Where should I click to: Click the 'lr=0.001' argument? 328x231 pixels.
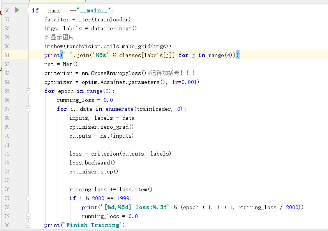[184, 82]
